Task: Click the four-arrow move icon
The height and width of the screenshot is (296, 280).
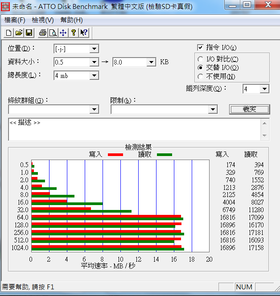Action: point(63,33)
